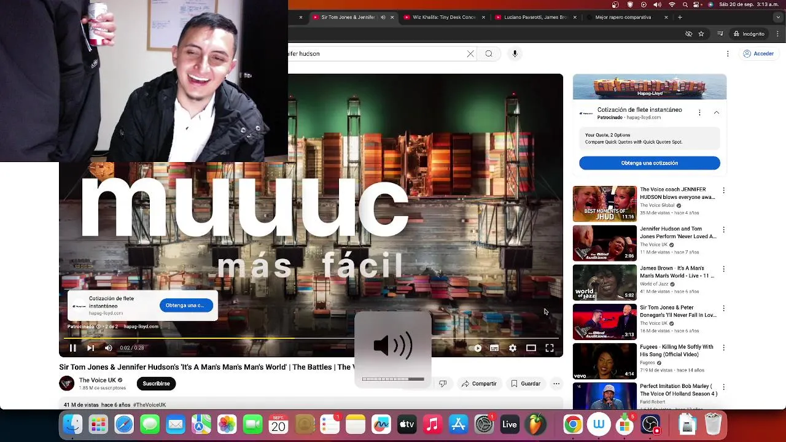Skip to the next video
This screenshot has width=786, height=442.
click(x=90, y=348)
